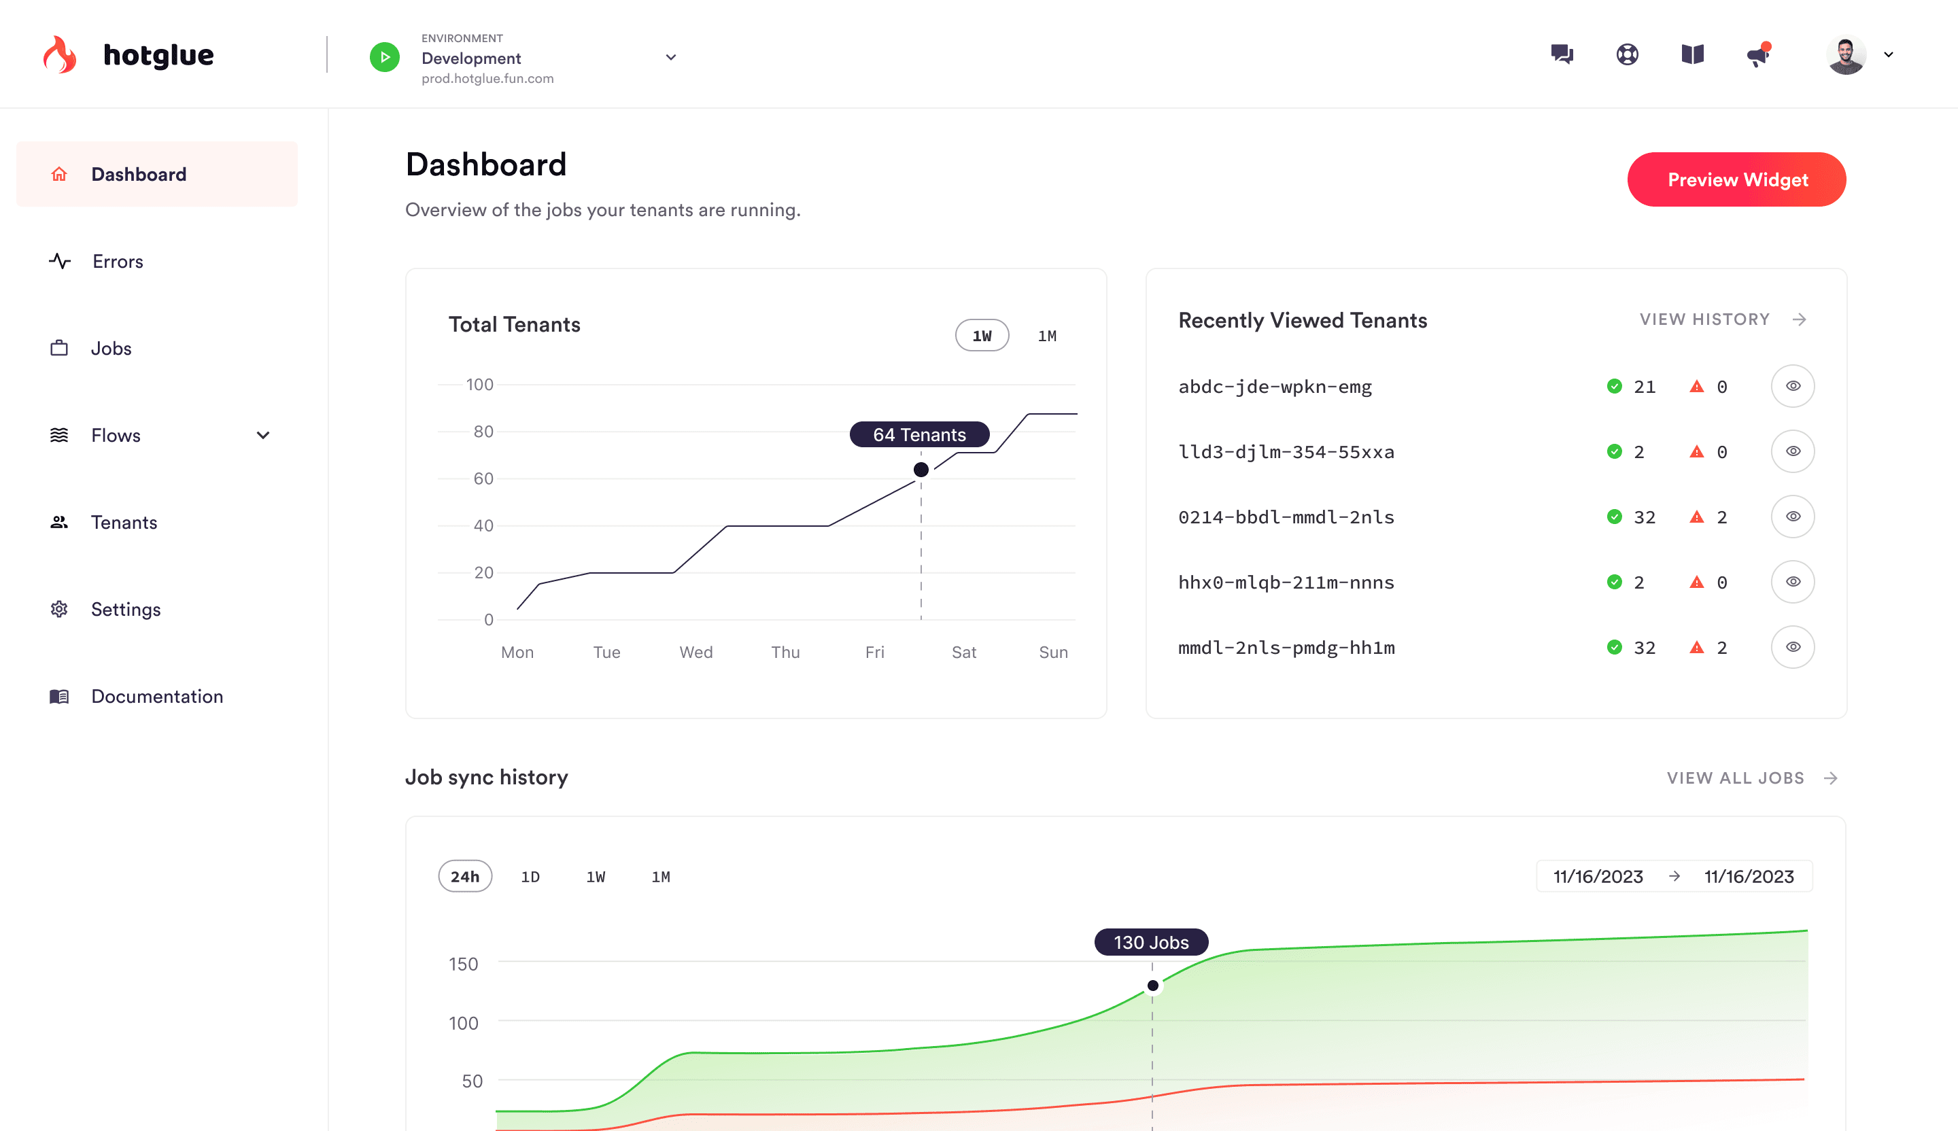
Task: Select 1W range in Job sync history
Action: point(595,876)
